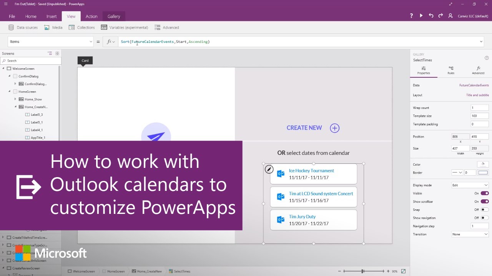Viewport: 492px width, 276px height.
Task: Open Collections from the View ribbon
Action: tap(81, 28)
